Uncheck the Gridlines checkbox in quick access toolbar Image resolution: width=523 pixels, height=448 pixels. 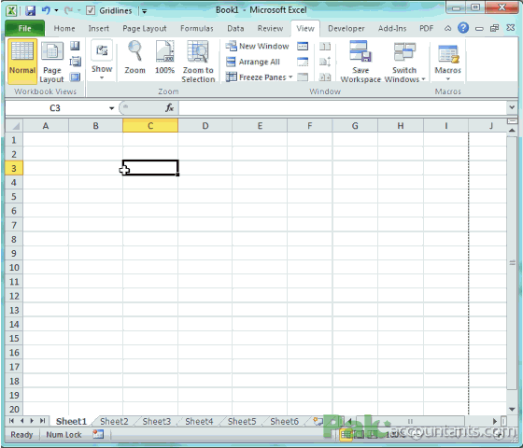coord(91,10)
